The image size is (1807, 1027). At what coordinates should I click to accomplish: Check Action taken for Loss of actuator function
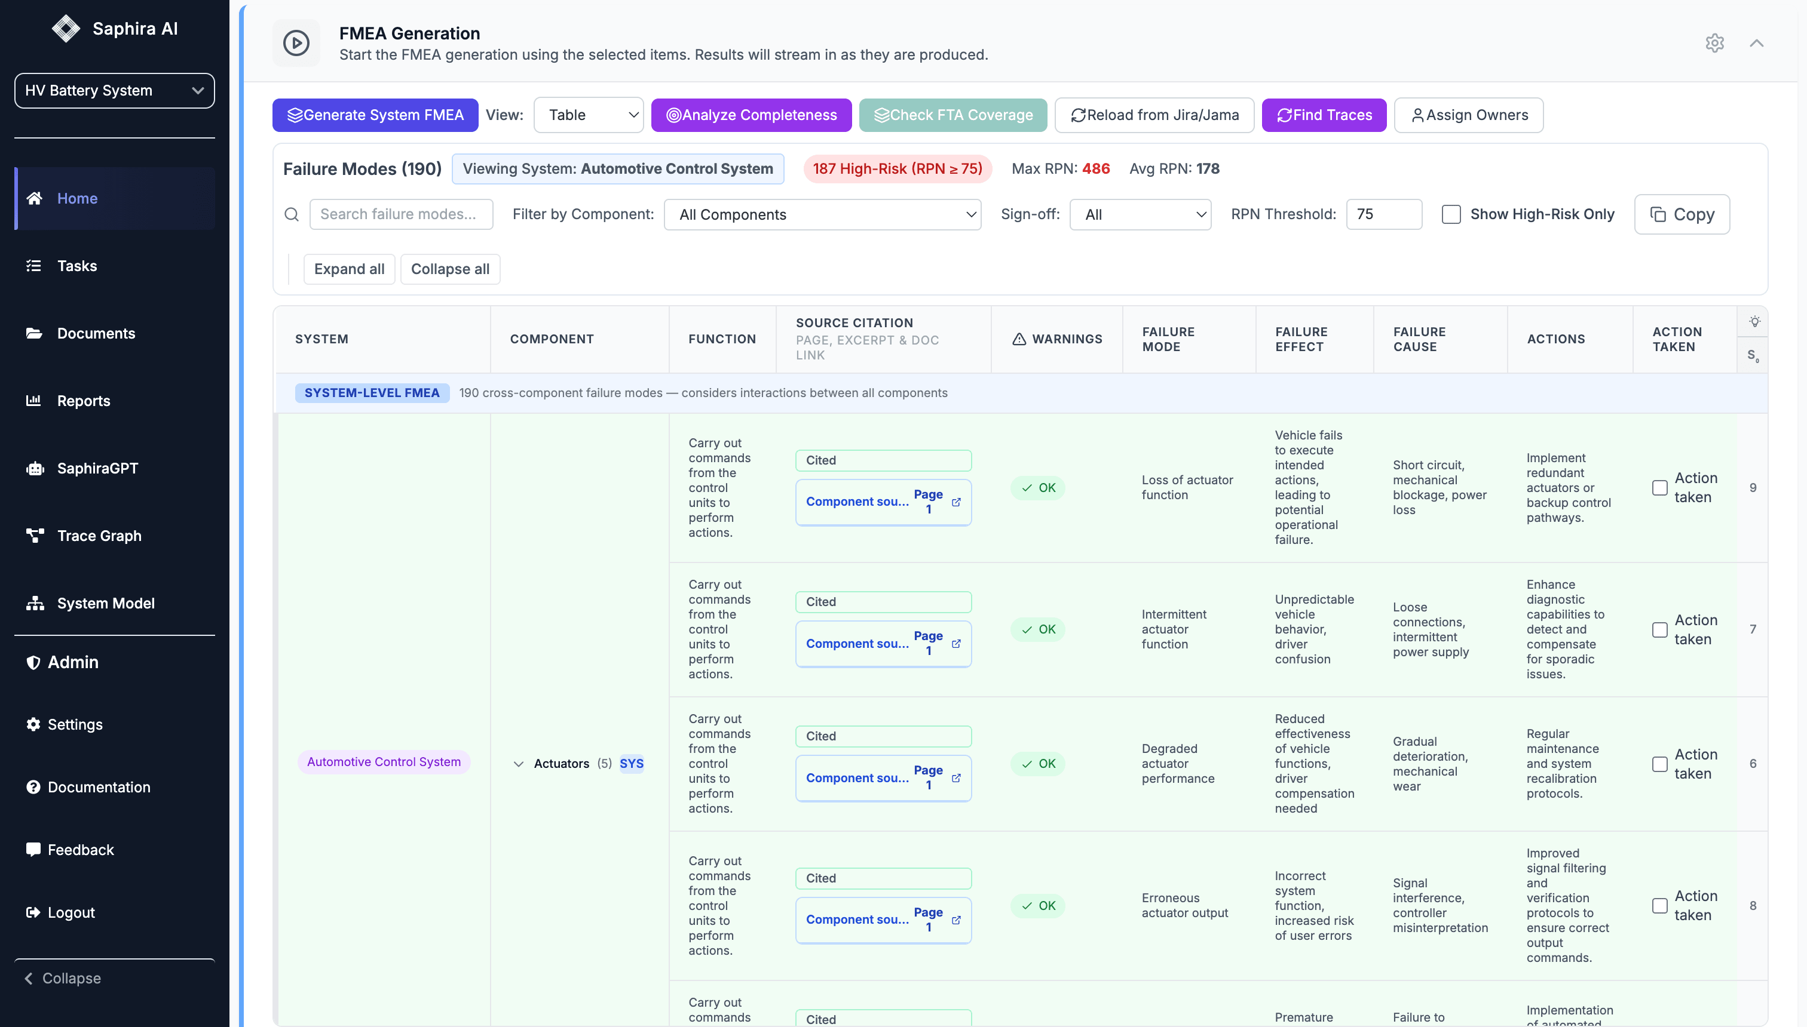(x=1659, y=488)
